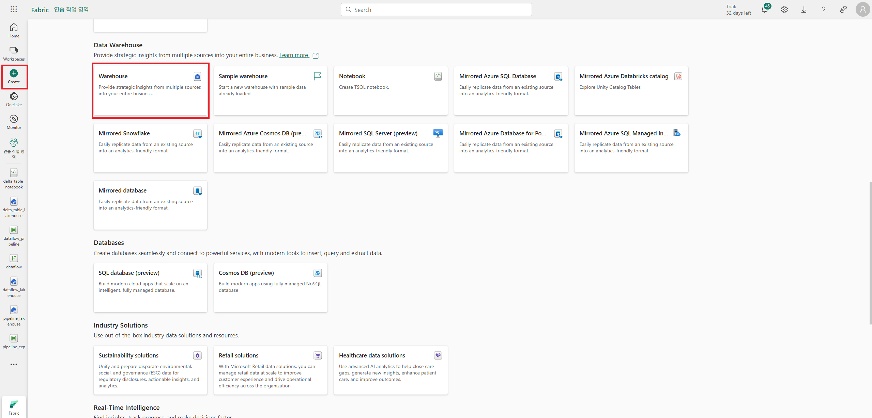
Task: Click the Create menu item
Action: (14, 77)
